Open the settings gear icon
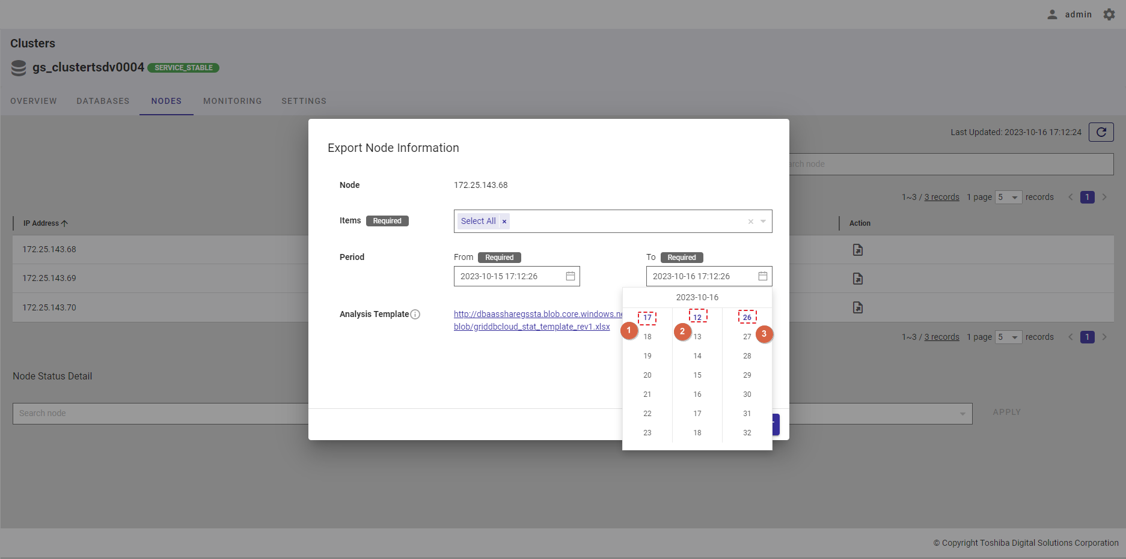The image size is (1126, 559). (x=1109, y=14)
